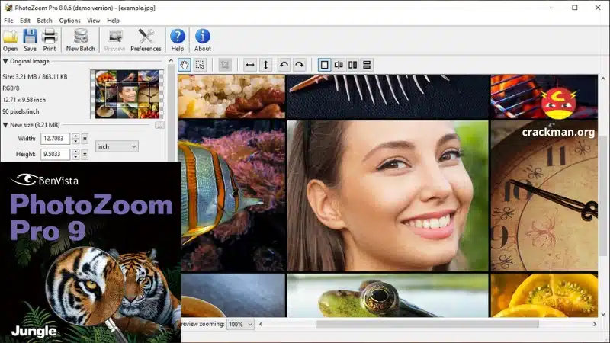This screenshot has width=610, height=343.
Task: Switch to stacked horizontal preview mode
Action: pos(367,65)
